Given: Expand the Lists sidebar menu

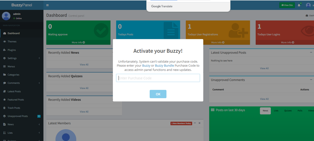Looking at the screenshot, I should click(x=22, y=133).
